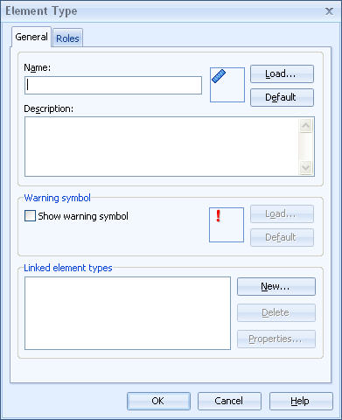Click inside the Description text area
This screenshot has height=420, width=342.
pyautogui.click(x=162, y=146)
